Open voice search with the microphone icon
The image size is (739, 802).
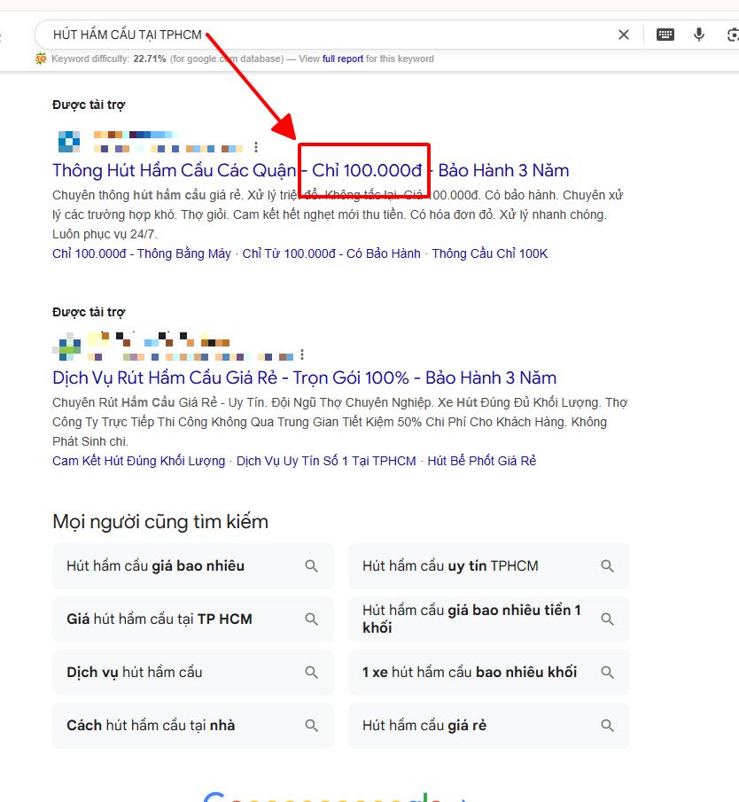click(x=699, y=35)
